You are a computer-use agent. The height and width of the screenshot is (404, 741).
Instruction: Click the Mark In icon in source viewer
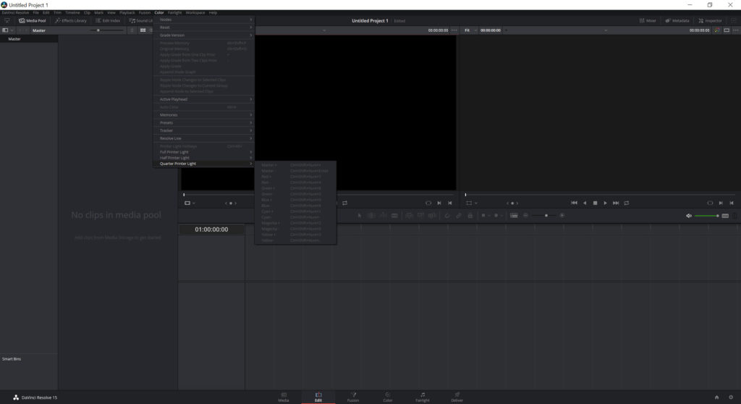(439, 203)
